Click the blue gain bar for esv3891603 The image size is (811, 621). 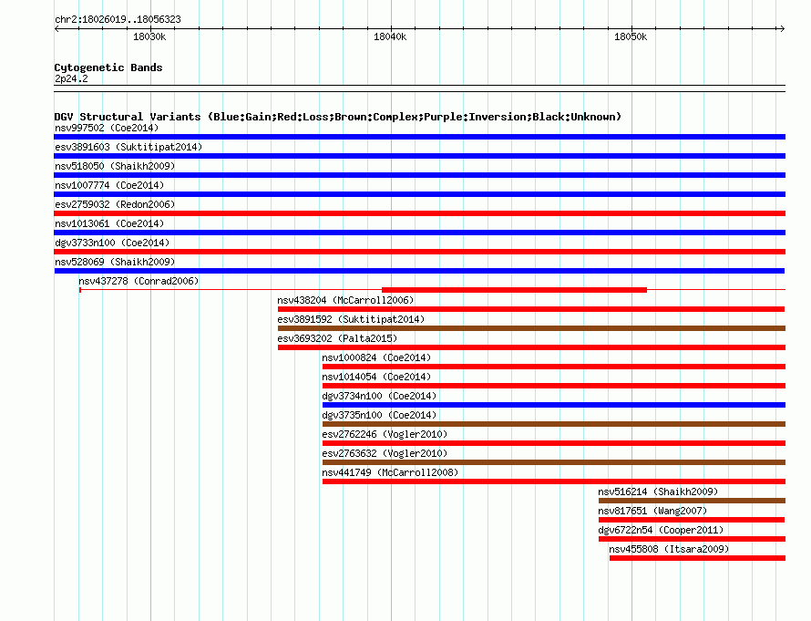click(419, 156)
